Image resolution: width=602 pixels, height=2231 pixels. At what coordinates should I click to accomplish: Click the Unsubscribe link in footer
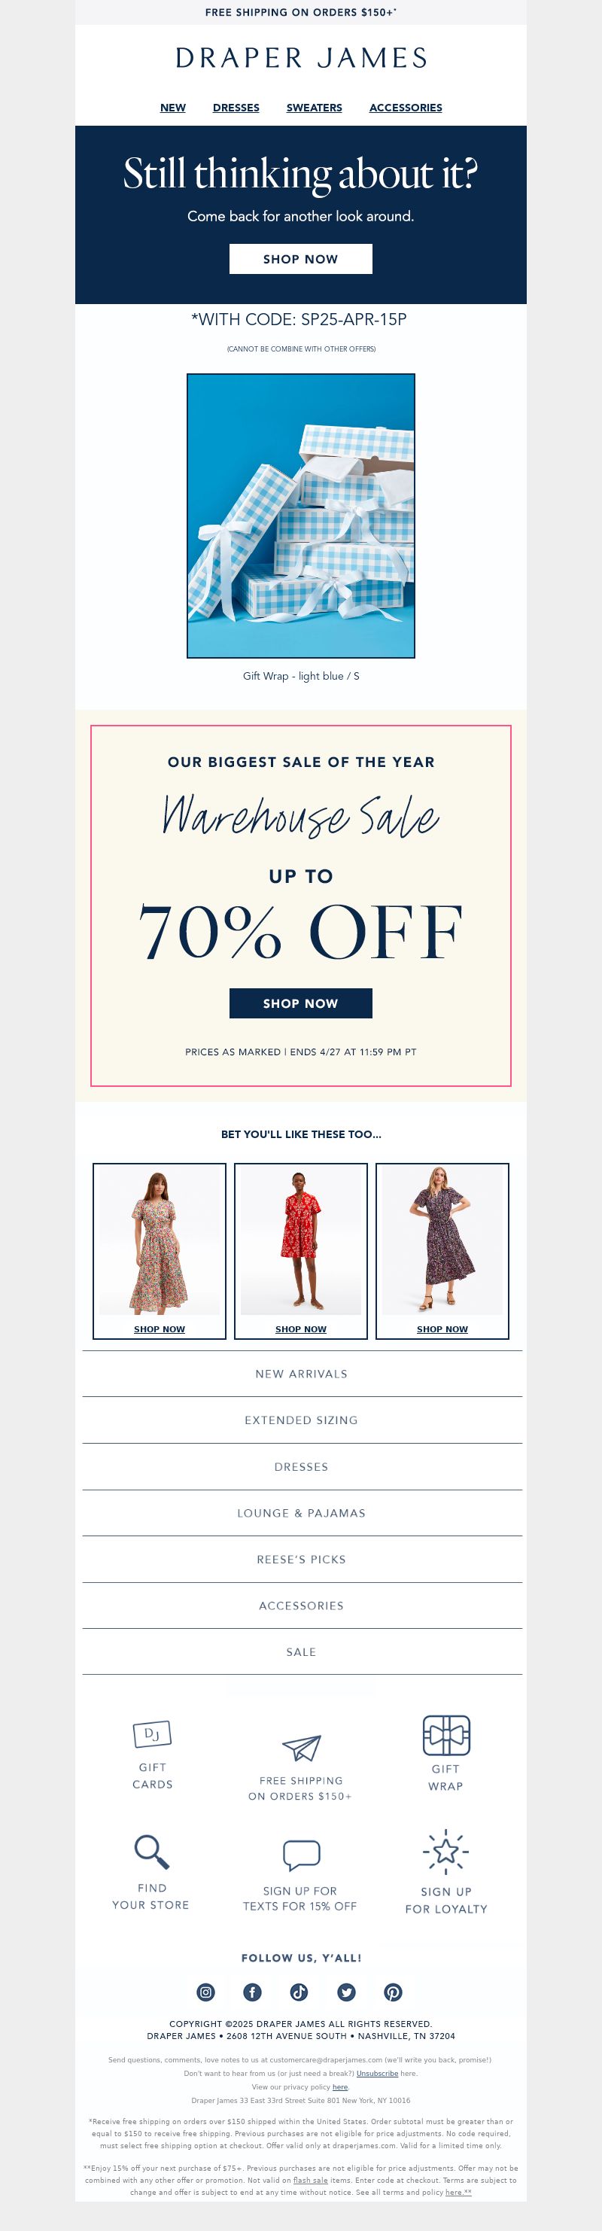pyautogui.click(x=378, y=2074)
